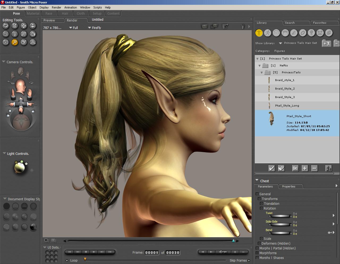
Task: Activate the magnifier tool
Action: point(15,42)
